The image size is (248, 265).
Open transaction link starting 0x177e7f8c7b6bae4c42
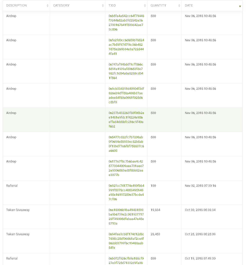(x=126, y=168)
